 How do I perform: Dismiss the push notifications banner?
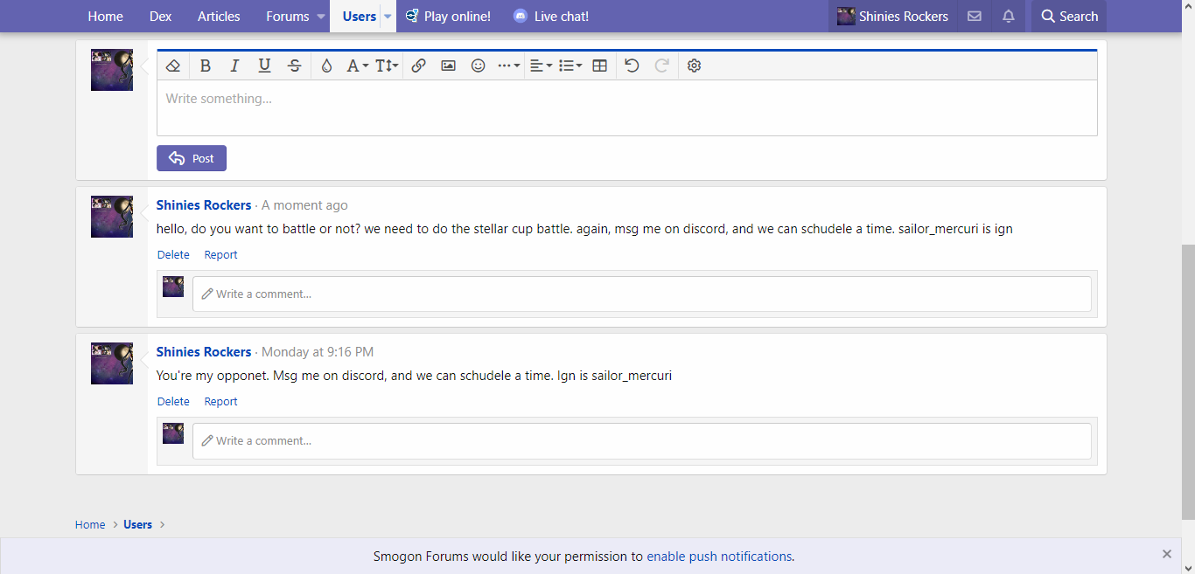point(1167,554)
